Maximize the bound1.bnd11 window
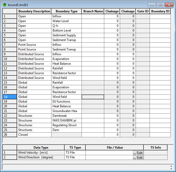 tap(160, 5)
